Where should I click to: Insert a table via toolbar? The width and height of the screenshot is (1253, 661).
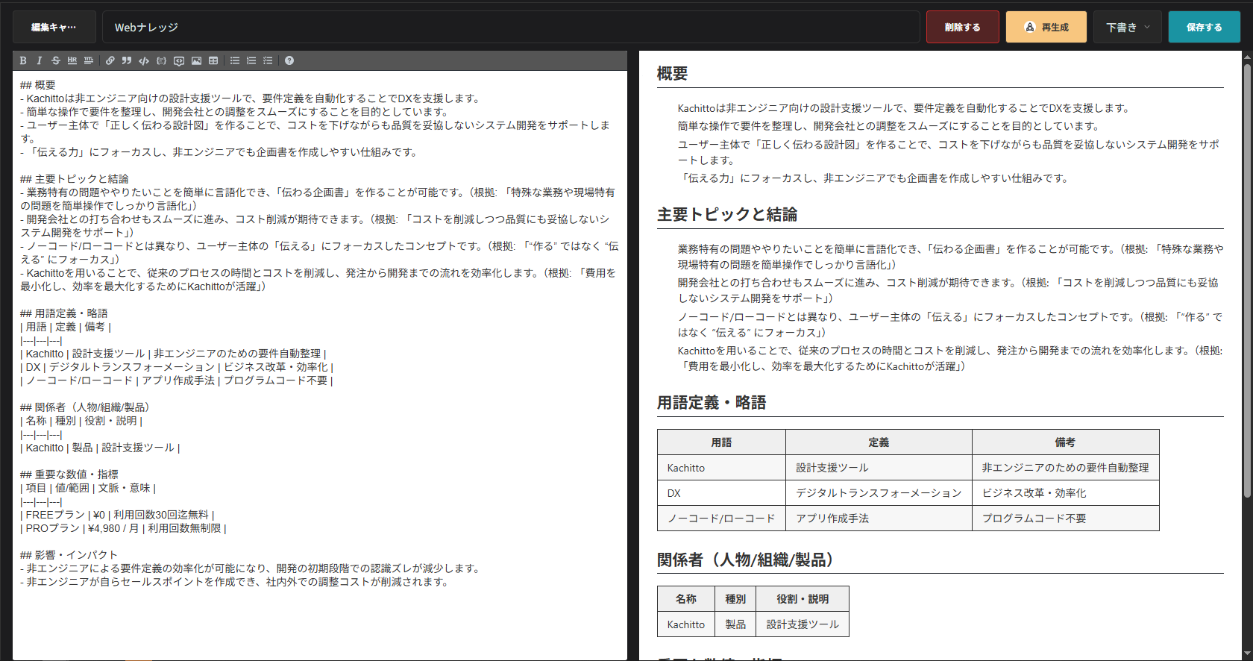[213, 60]
